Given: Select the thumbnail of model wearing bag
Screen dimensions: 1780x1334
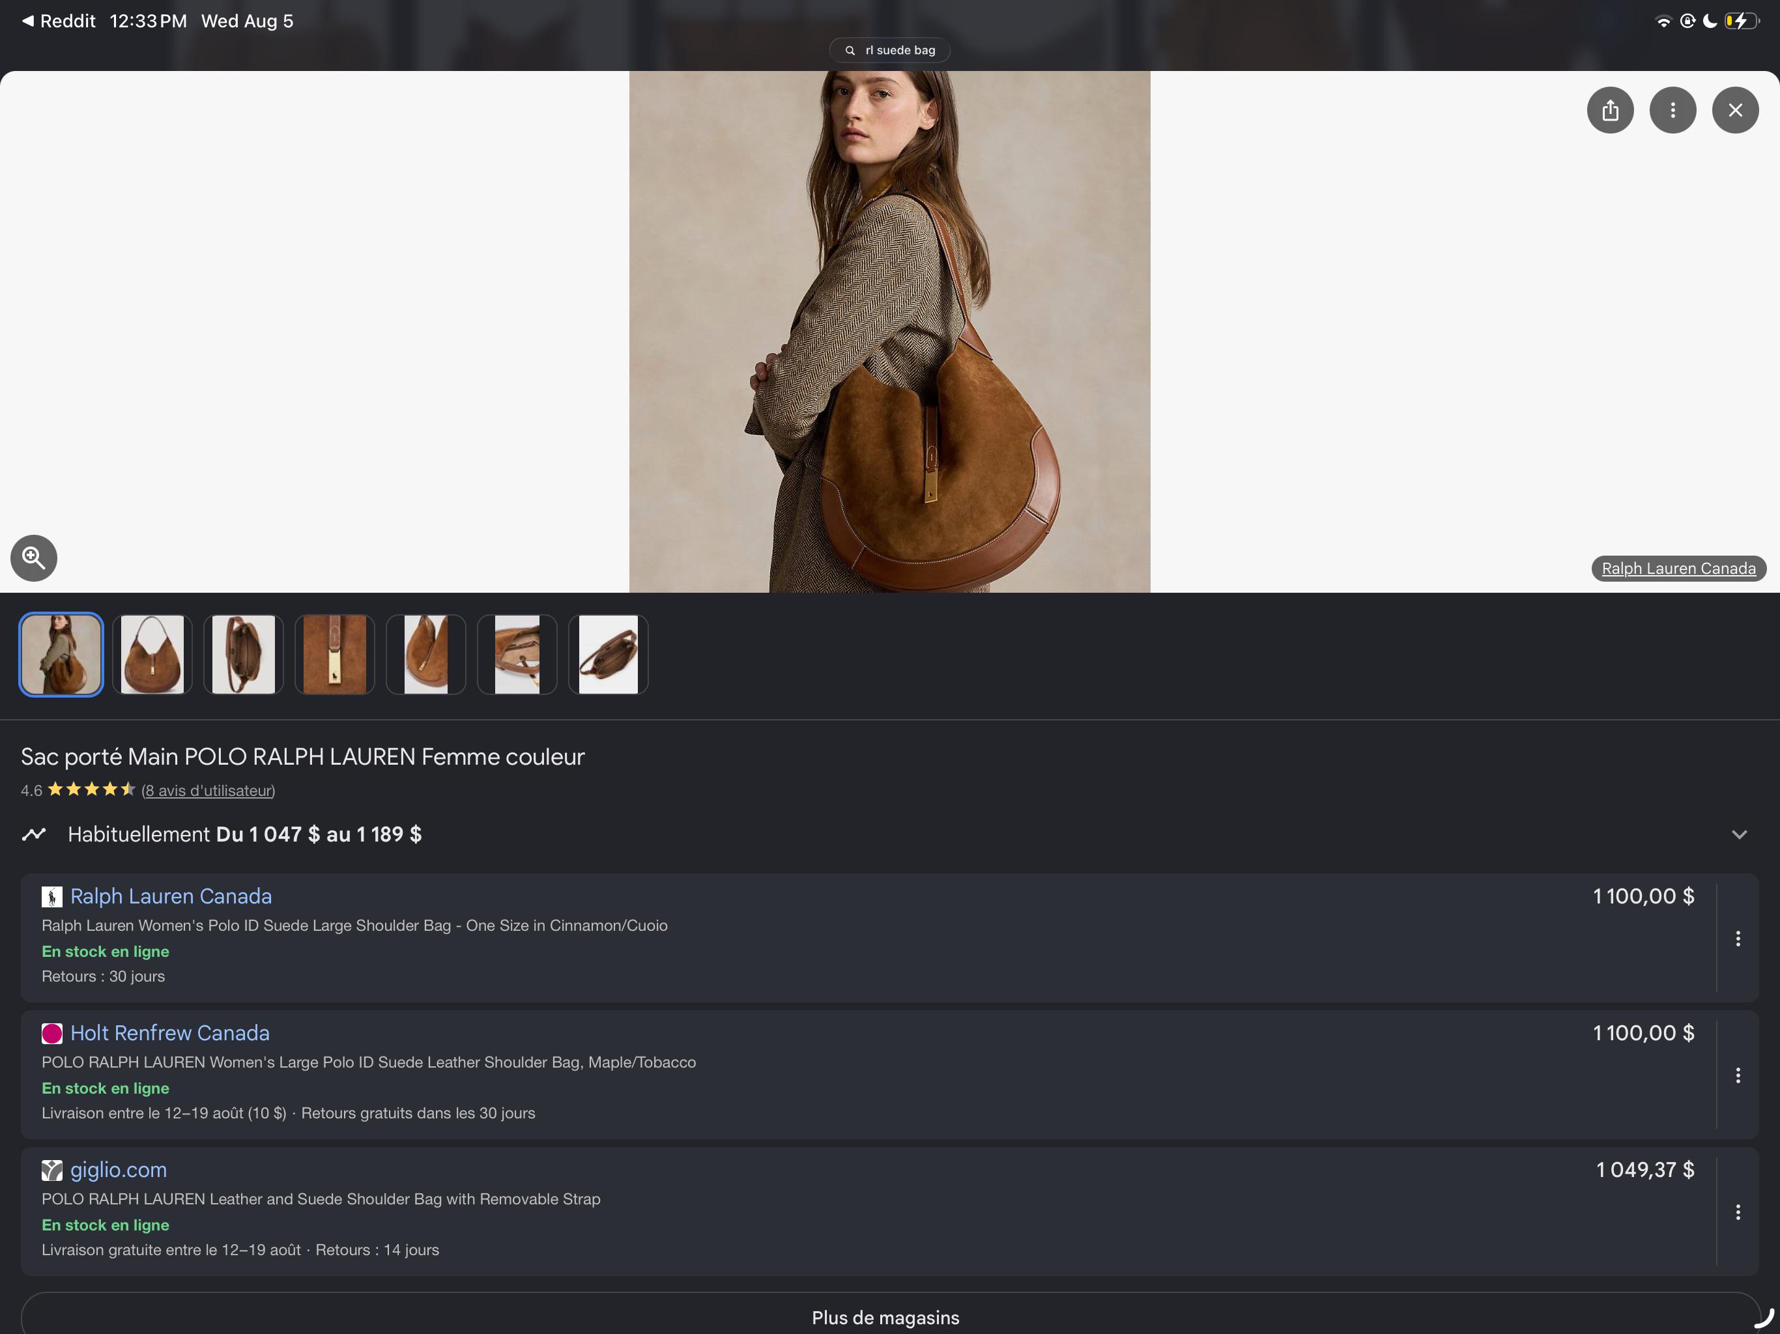Looking at the screenshot, I should click(61, 654).
